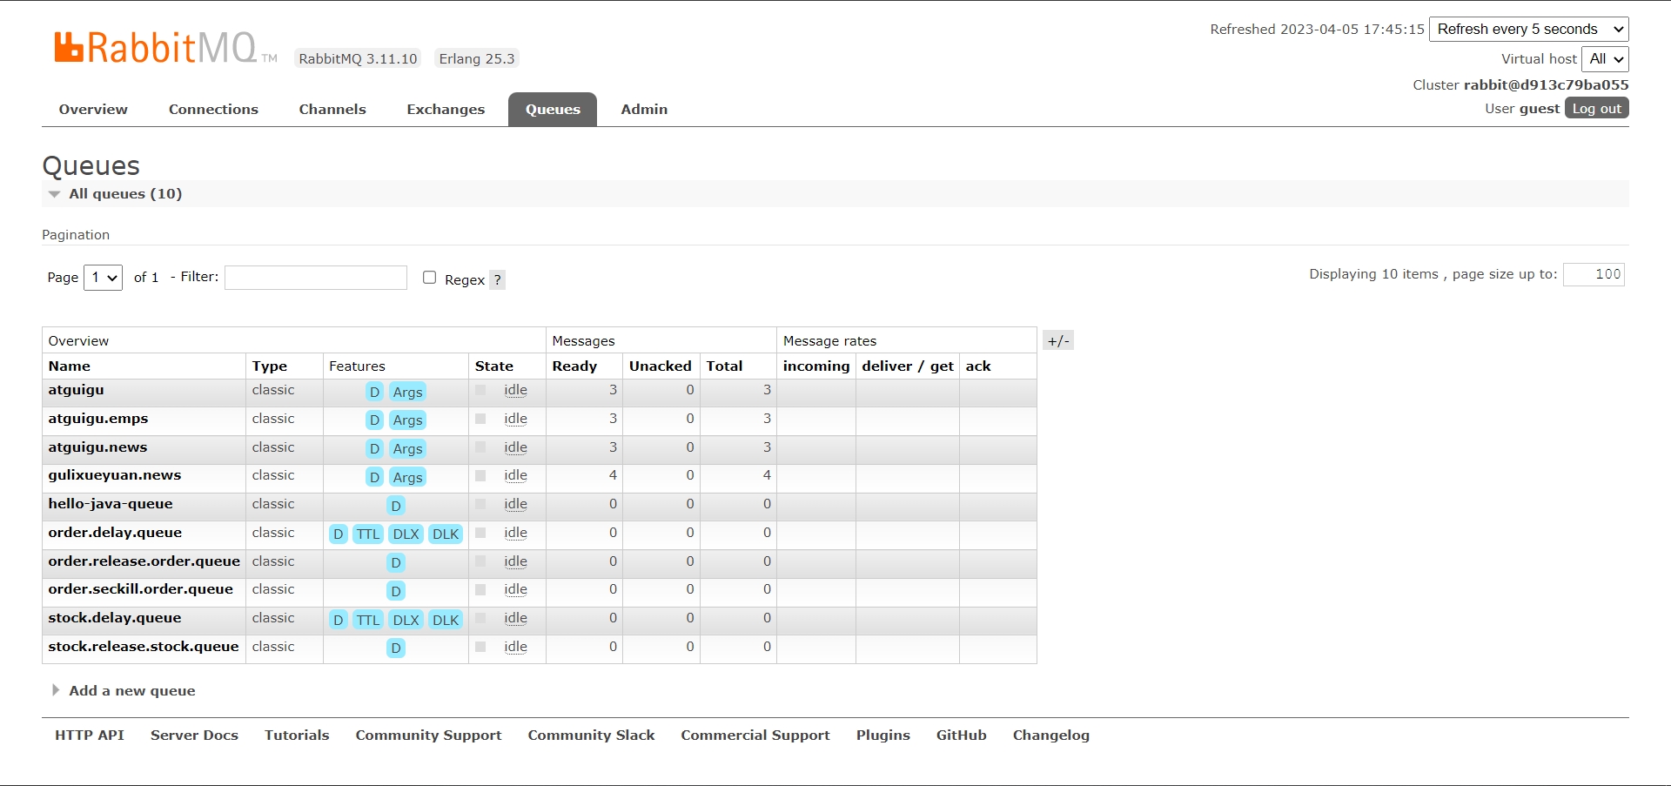Switch to the Exchanges tab
Viewport: 1671px width, 786px height.
pos(446,110)
